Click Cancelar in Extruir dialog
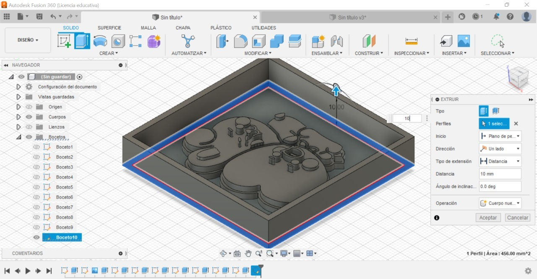The height and width of the screenshot is (279, 537). pos(518,218)
